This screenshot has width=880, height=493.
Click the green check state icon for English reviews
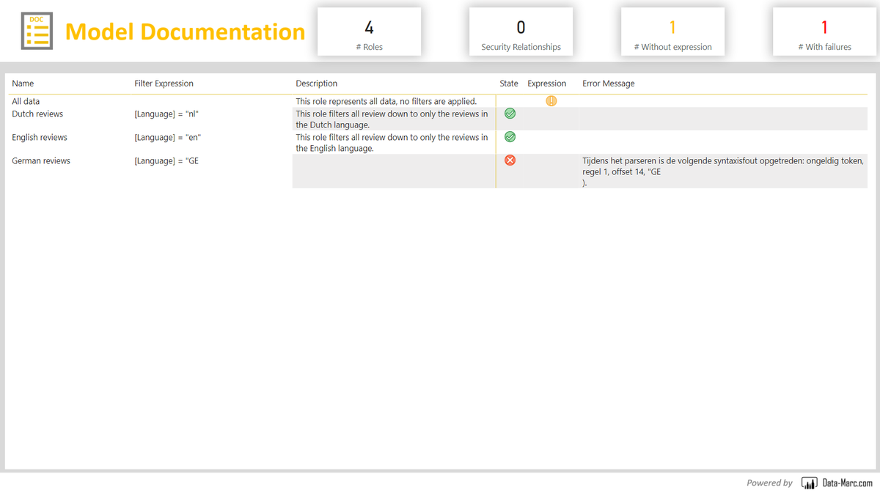[510, 137]
